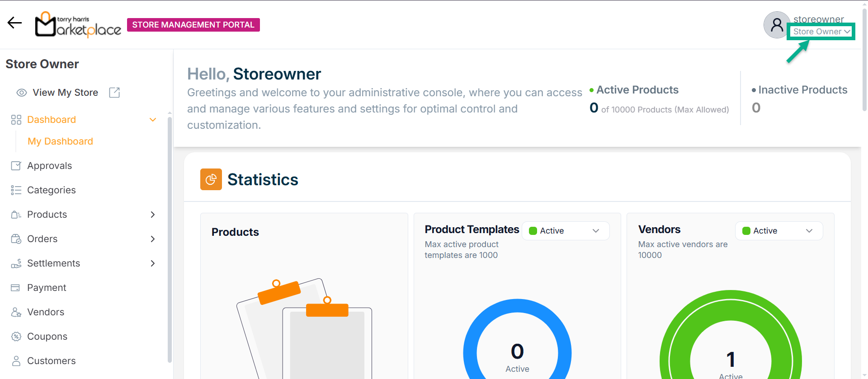Screen dimensions: 868x379
Task: Click the Coupons percent badge icon
Action: tap(16, 337)
